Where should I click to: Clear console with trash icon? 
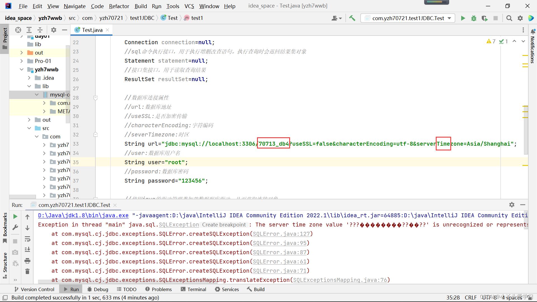27,271
